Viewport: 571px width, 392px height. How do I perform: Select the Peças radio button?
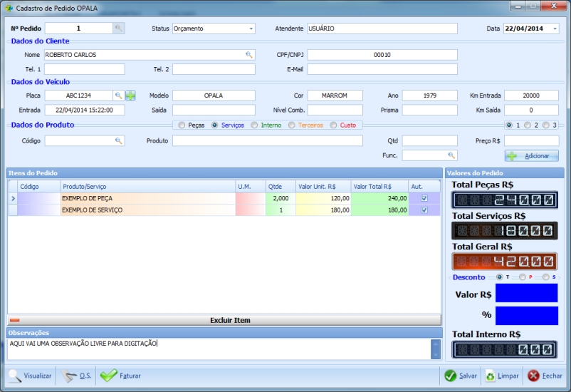click(182, 125)
